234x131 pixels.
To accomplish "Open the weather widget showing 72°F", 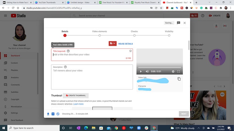I will coord(182,128).
